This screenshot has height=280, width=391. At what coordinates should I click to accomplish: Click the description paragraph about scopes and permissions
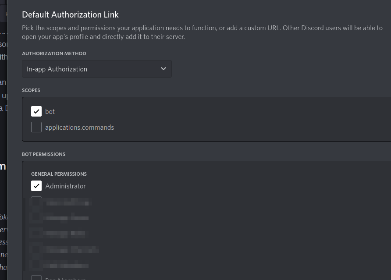click(x=202, y=32)
